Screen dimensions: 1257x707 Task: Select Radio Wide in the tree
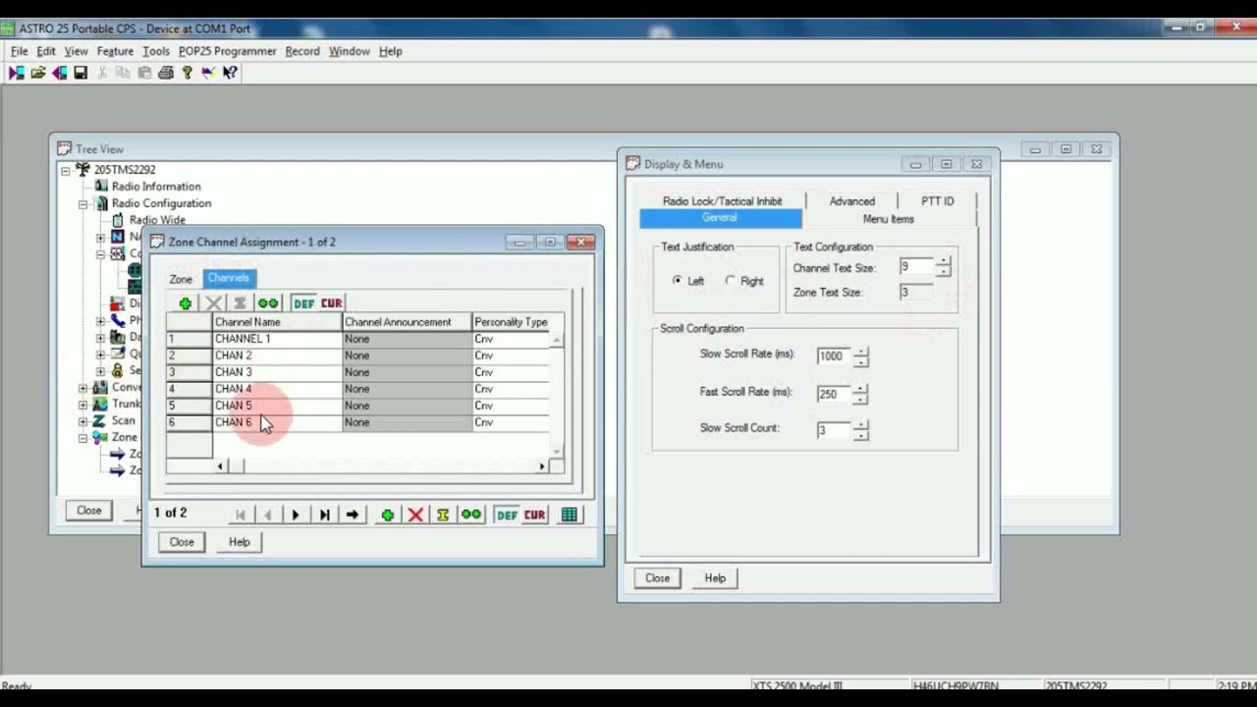[157, 220]
